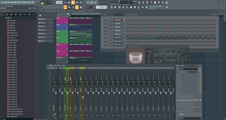Open the channel rack grid icon
This screenshot has height=120, width=226.
coord(119,7)
